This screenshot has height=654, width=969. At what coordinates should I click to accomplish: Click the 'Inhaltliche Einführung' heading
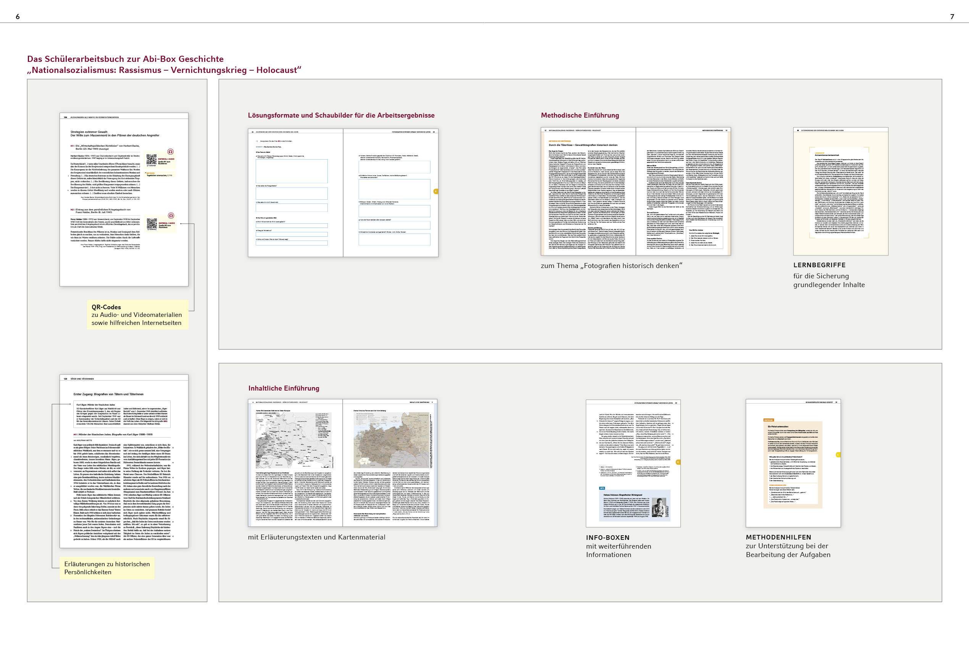284,388
